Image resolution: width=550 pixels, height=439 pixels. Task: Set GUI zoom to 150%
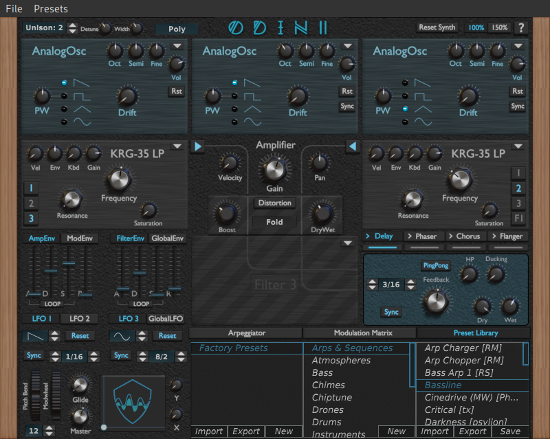coord(500,27)
